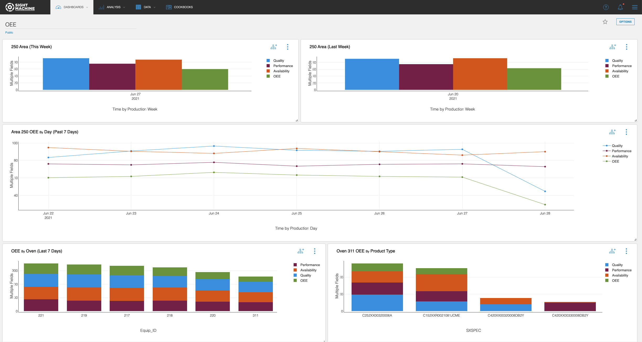Viewport: 642px width, 342px height.
Task: Click the OEE dashboard title field
Action: [x=71, y=25]
